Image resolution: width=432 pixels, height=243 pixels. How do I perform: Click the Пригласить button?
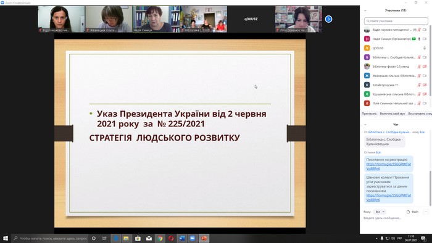tap(369, 113)
